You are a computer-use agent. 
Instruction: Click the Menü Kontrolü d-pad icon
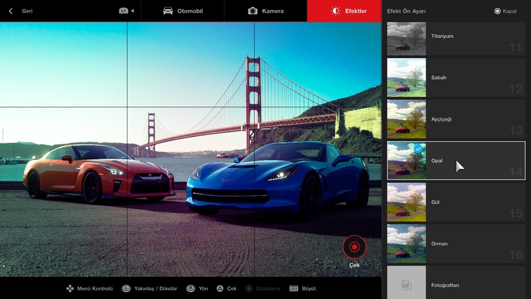pos(70,288)
